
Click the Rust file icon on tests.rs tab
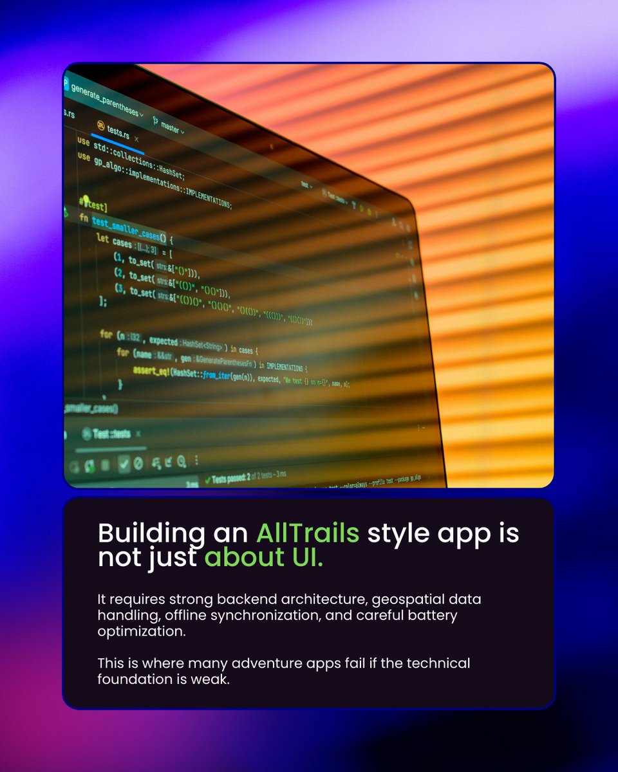pos(101,125)
